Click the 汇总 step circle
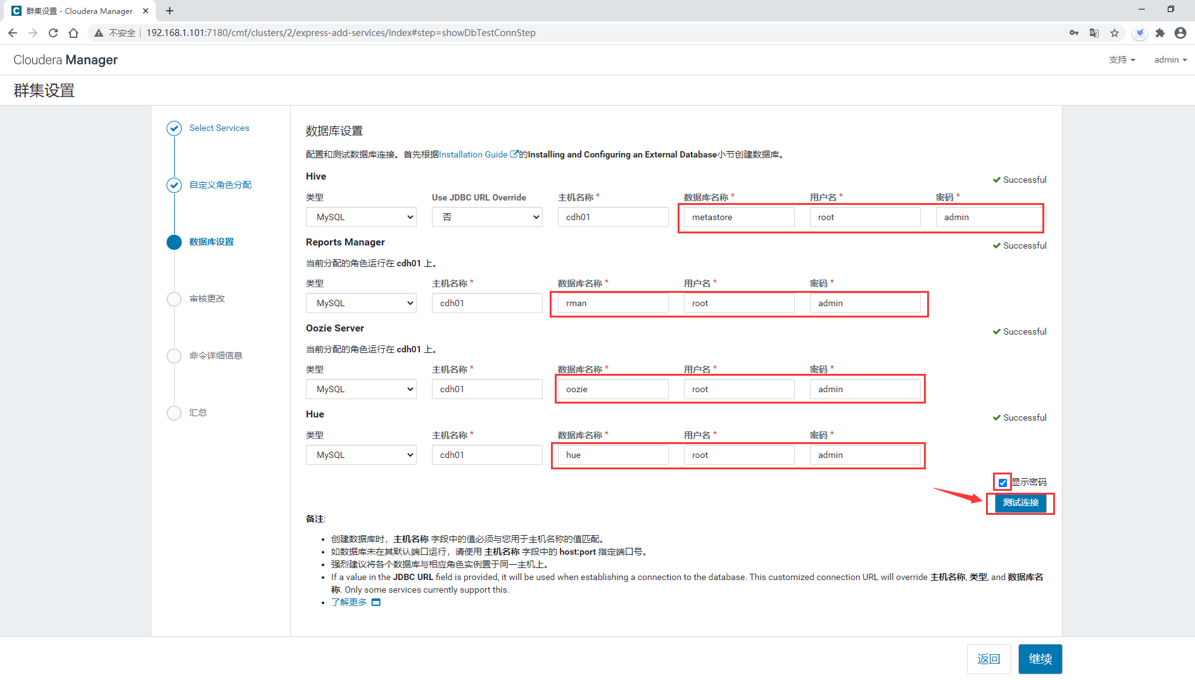This screenshot has height=680, width=1195. (174, 413)
